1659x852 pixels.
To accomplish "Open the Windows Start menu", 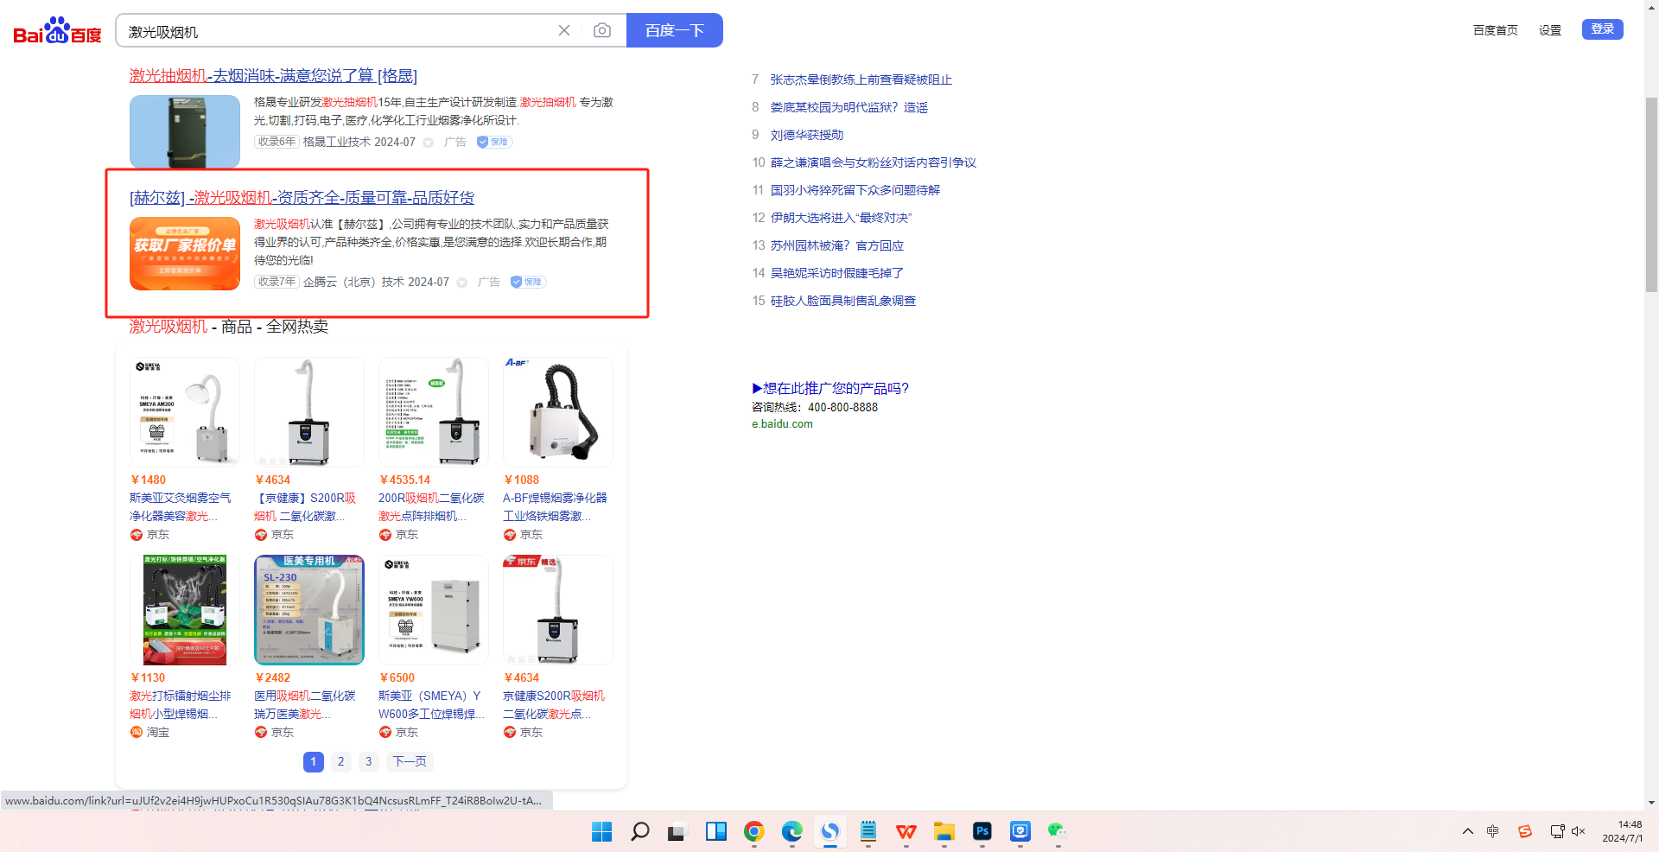I will [601, 832].
